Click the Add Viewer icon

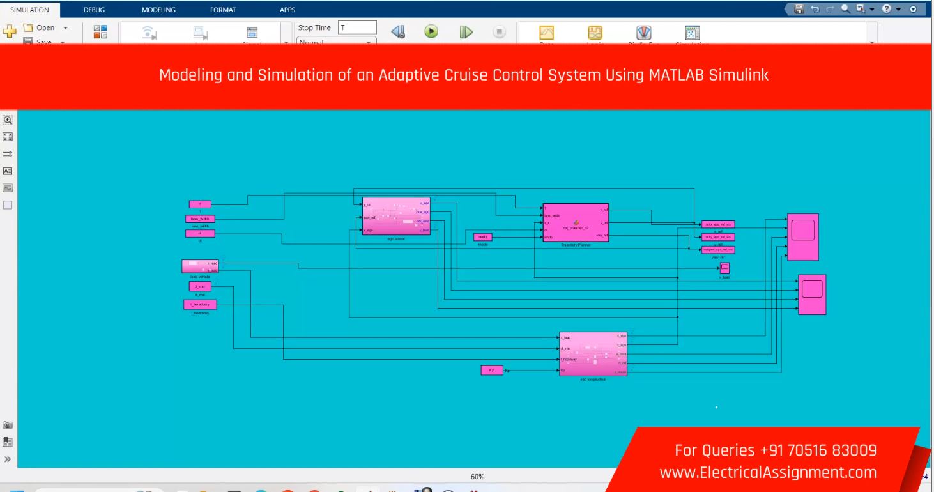pos(200,34)
